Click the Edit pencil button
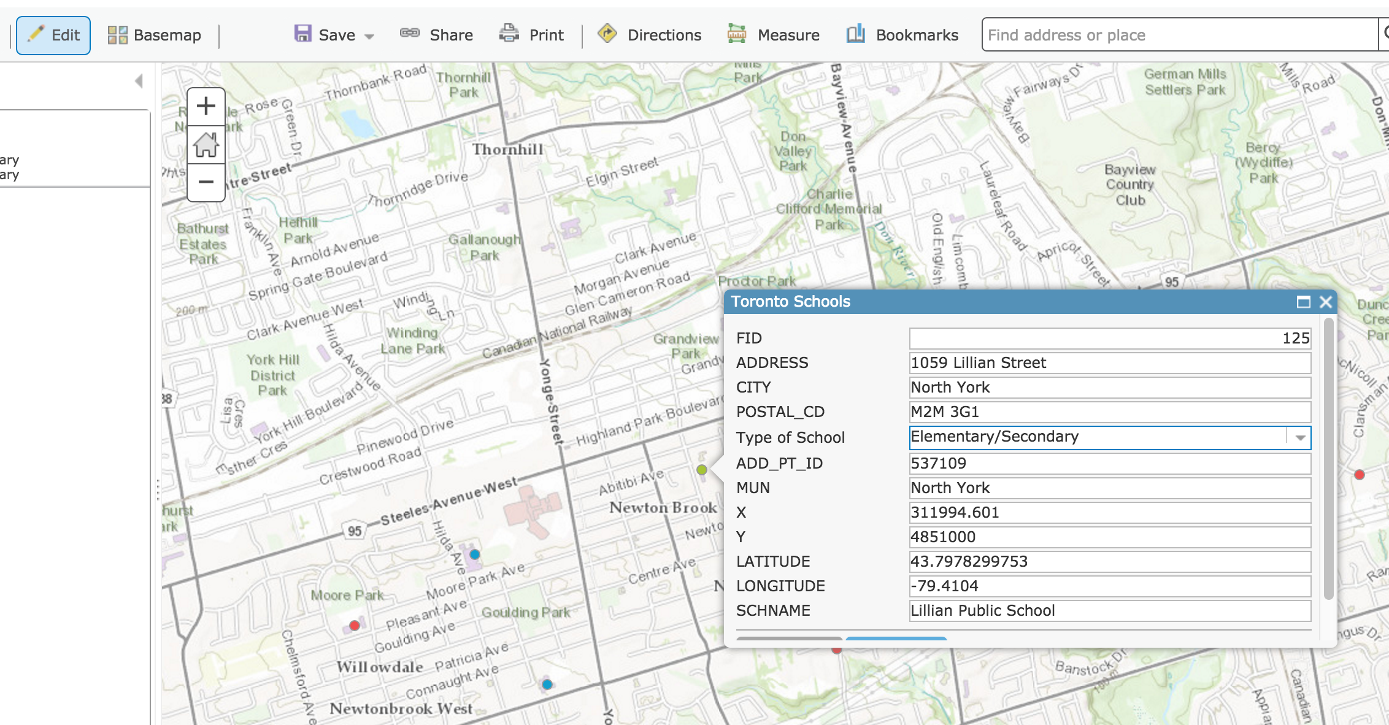1389x725 pixels. (x=53, y=35)
